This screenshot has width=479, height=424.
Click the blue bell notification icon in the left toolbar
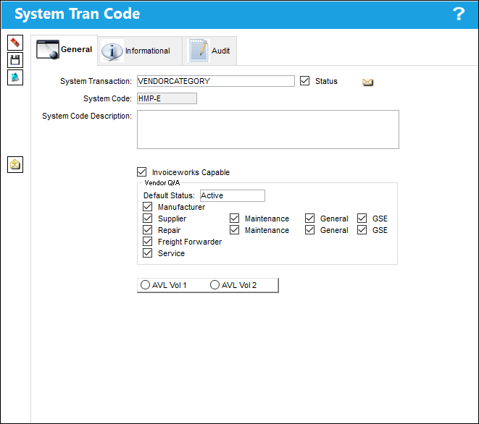click(x=15, y=77)
